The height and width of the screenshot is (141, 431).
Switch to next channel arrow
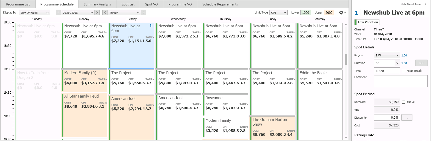coord(143,12)
